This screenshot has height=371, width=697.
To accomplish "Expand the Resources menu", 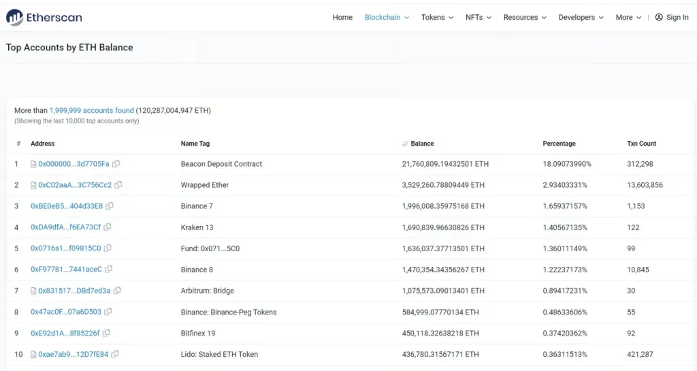I will 525,17.
